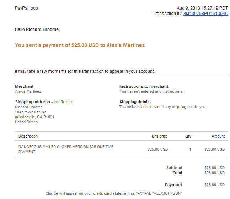Click the 104b towns st. se address line
230x199 pixels.
coord(31,112)
